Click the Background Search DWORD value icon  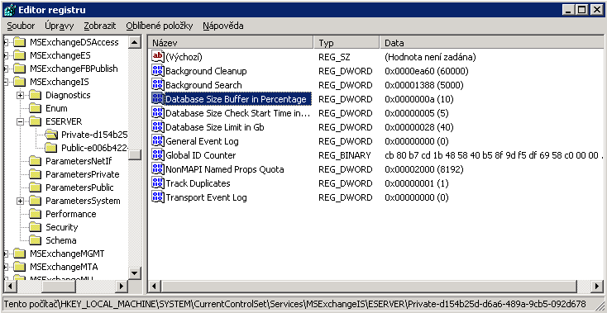pyautogui.click(x=158, y=84)
